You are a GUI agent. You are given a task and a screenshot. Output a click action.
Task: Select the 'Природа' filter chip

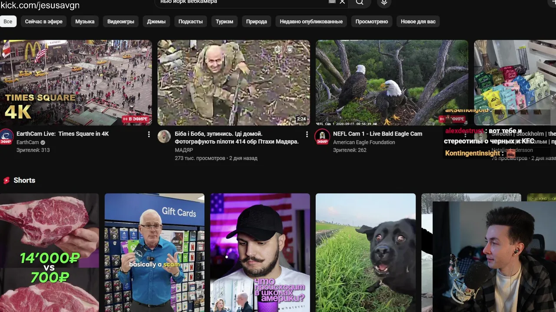[x=257, y=21]
